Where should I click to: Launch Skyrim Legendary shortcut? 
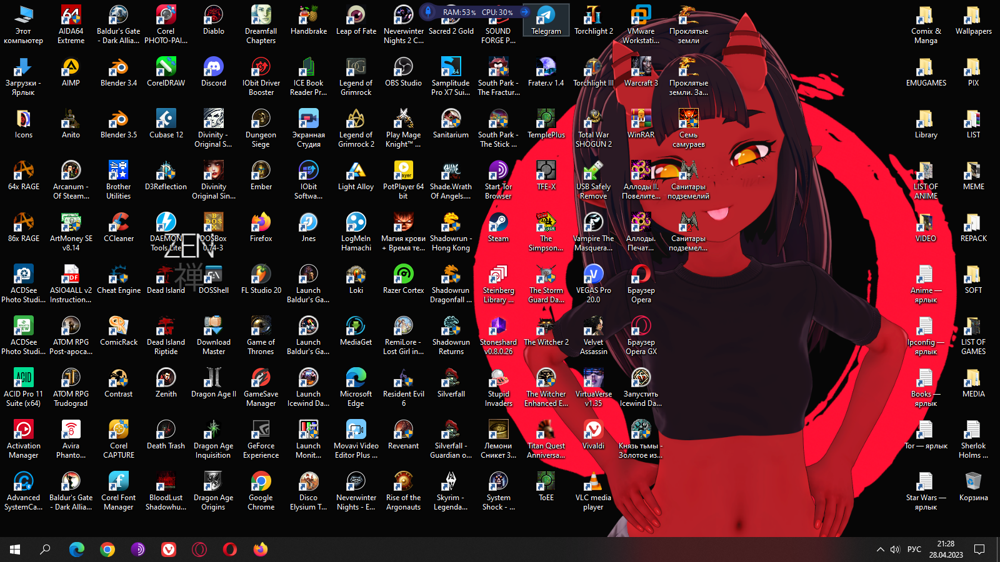pyautogui.click(x=451, y=491)
